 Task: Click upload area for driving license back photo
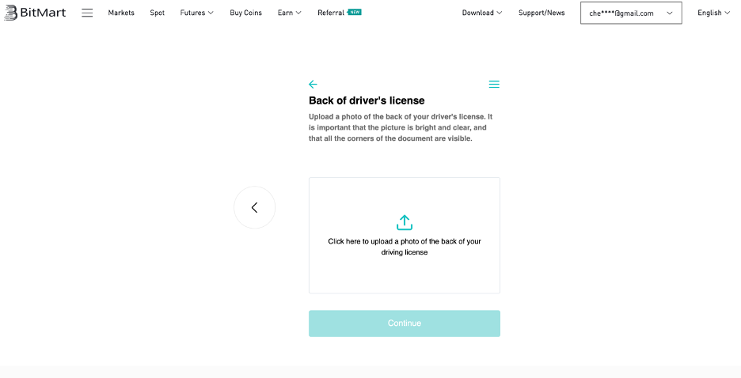[405, 236]
